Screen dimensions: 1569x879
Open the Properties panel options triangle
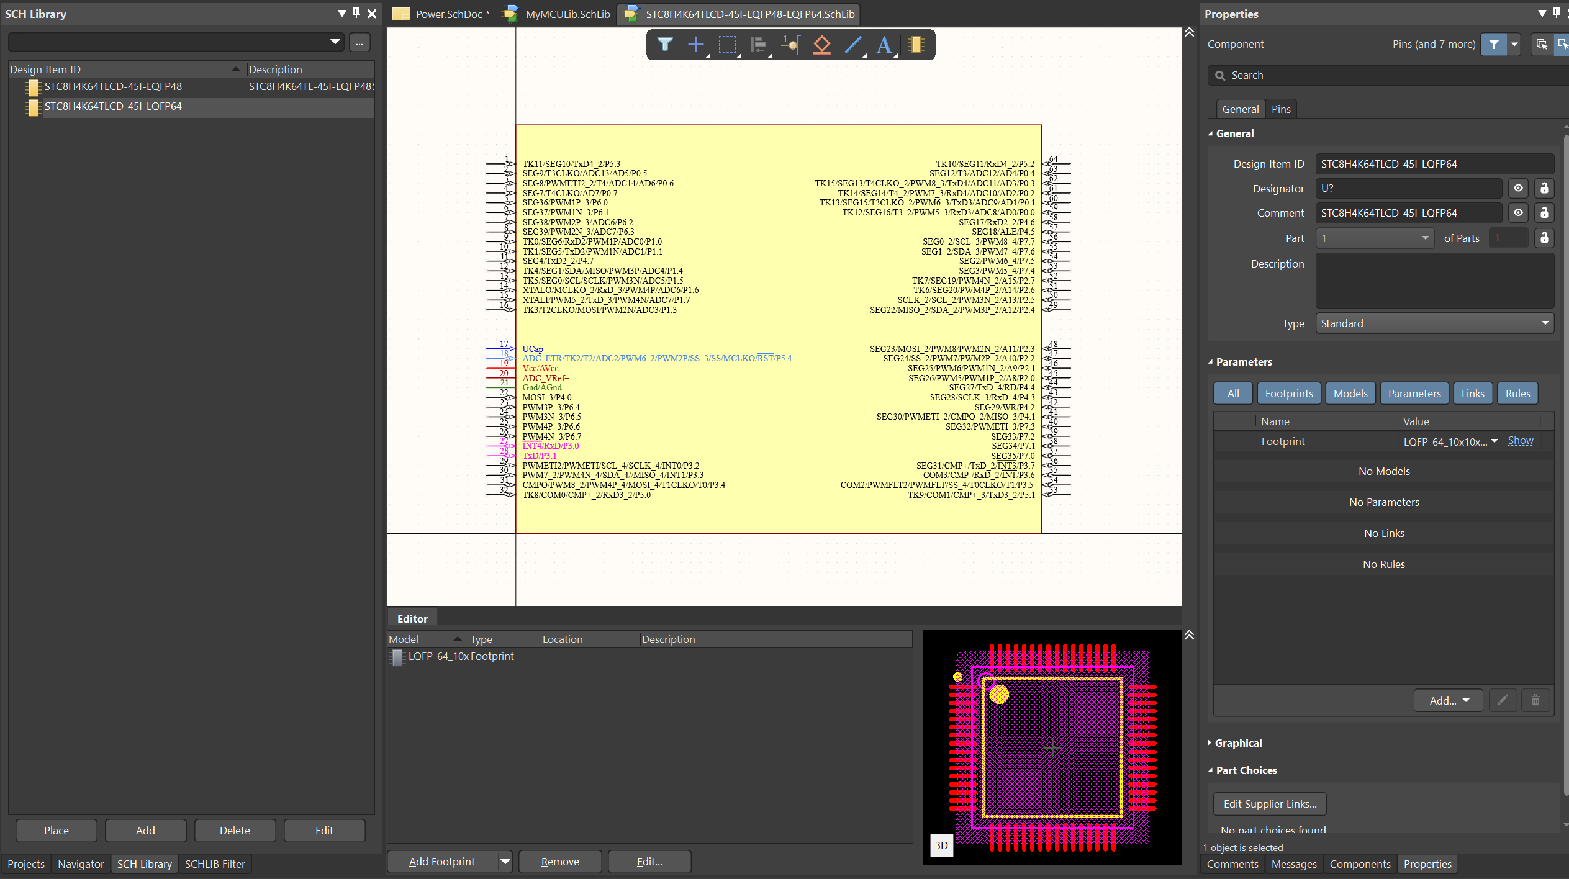click(x=1542, y=13)
